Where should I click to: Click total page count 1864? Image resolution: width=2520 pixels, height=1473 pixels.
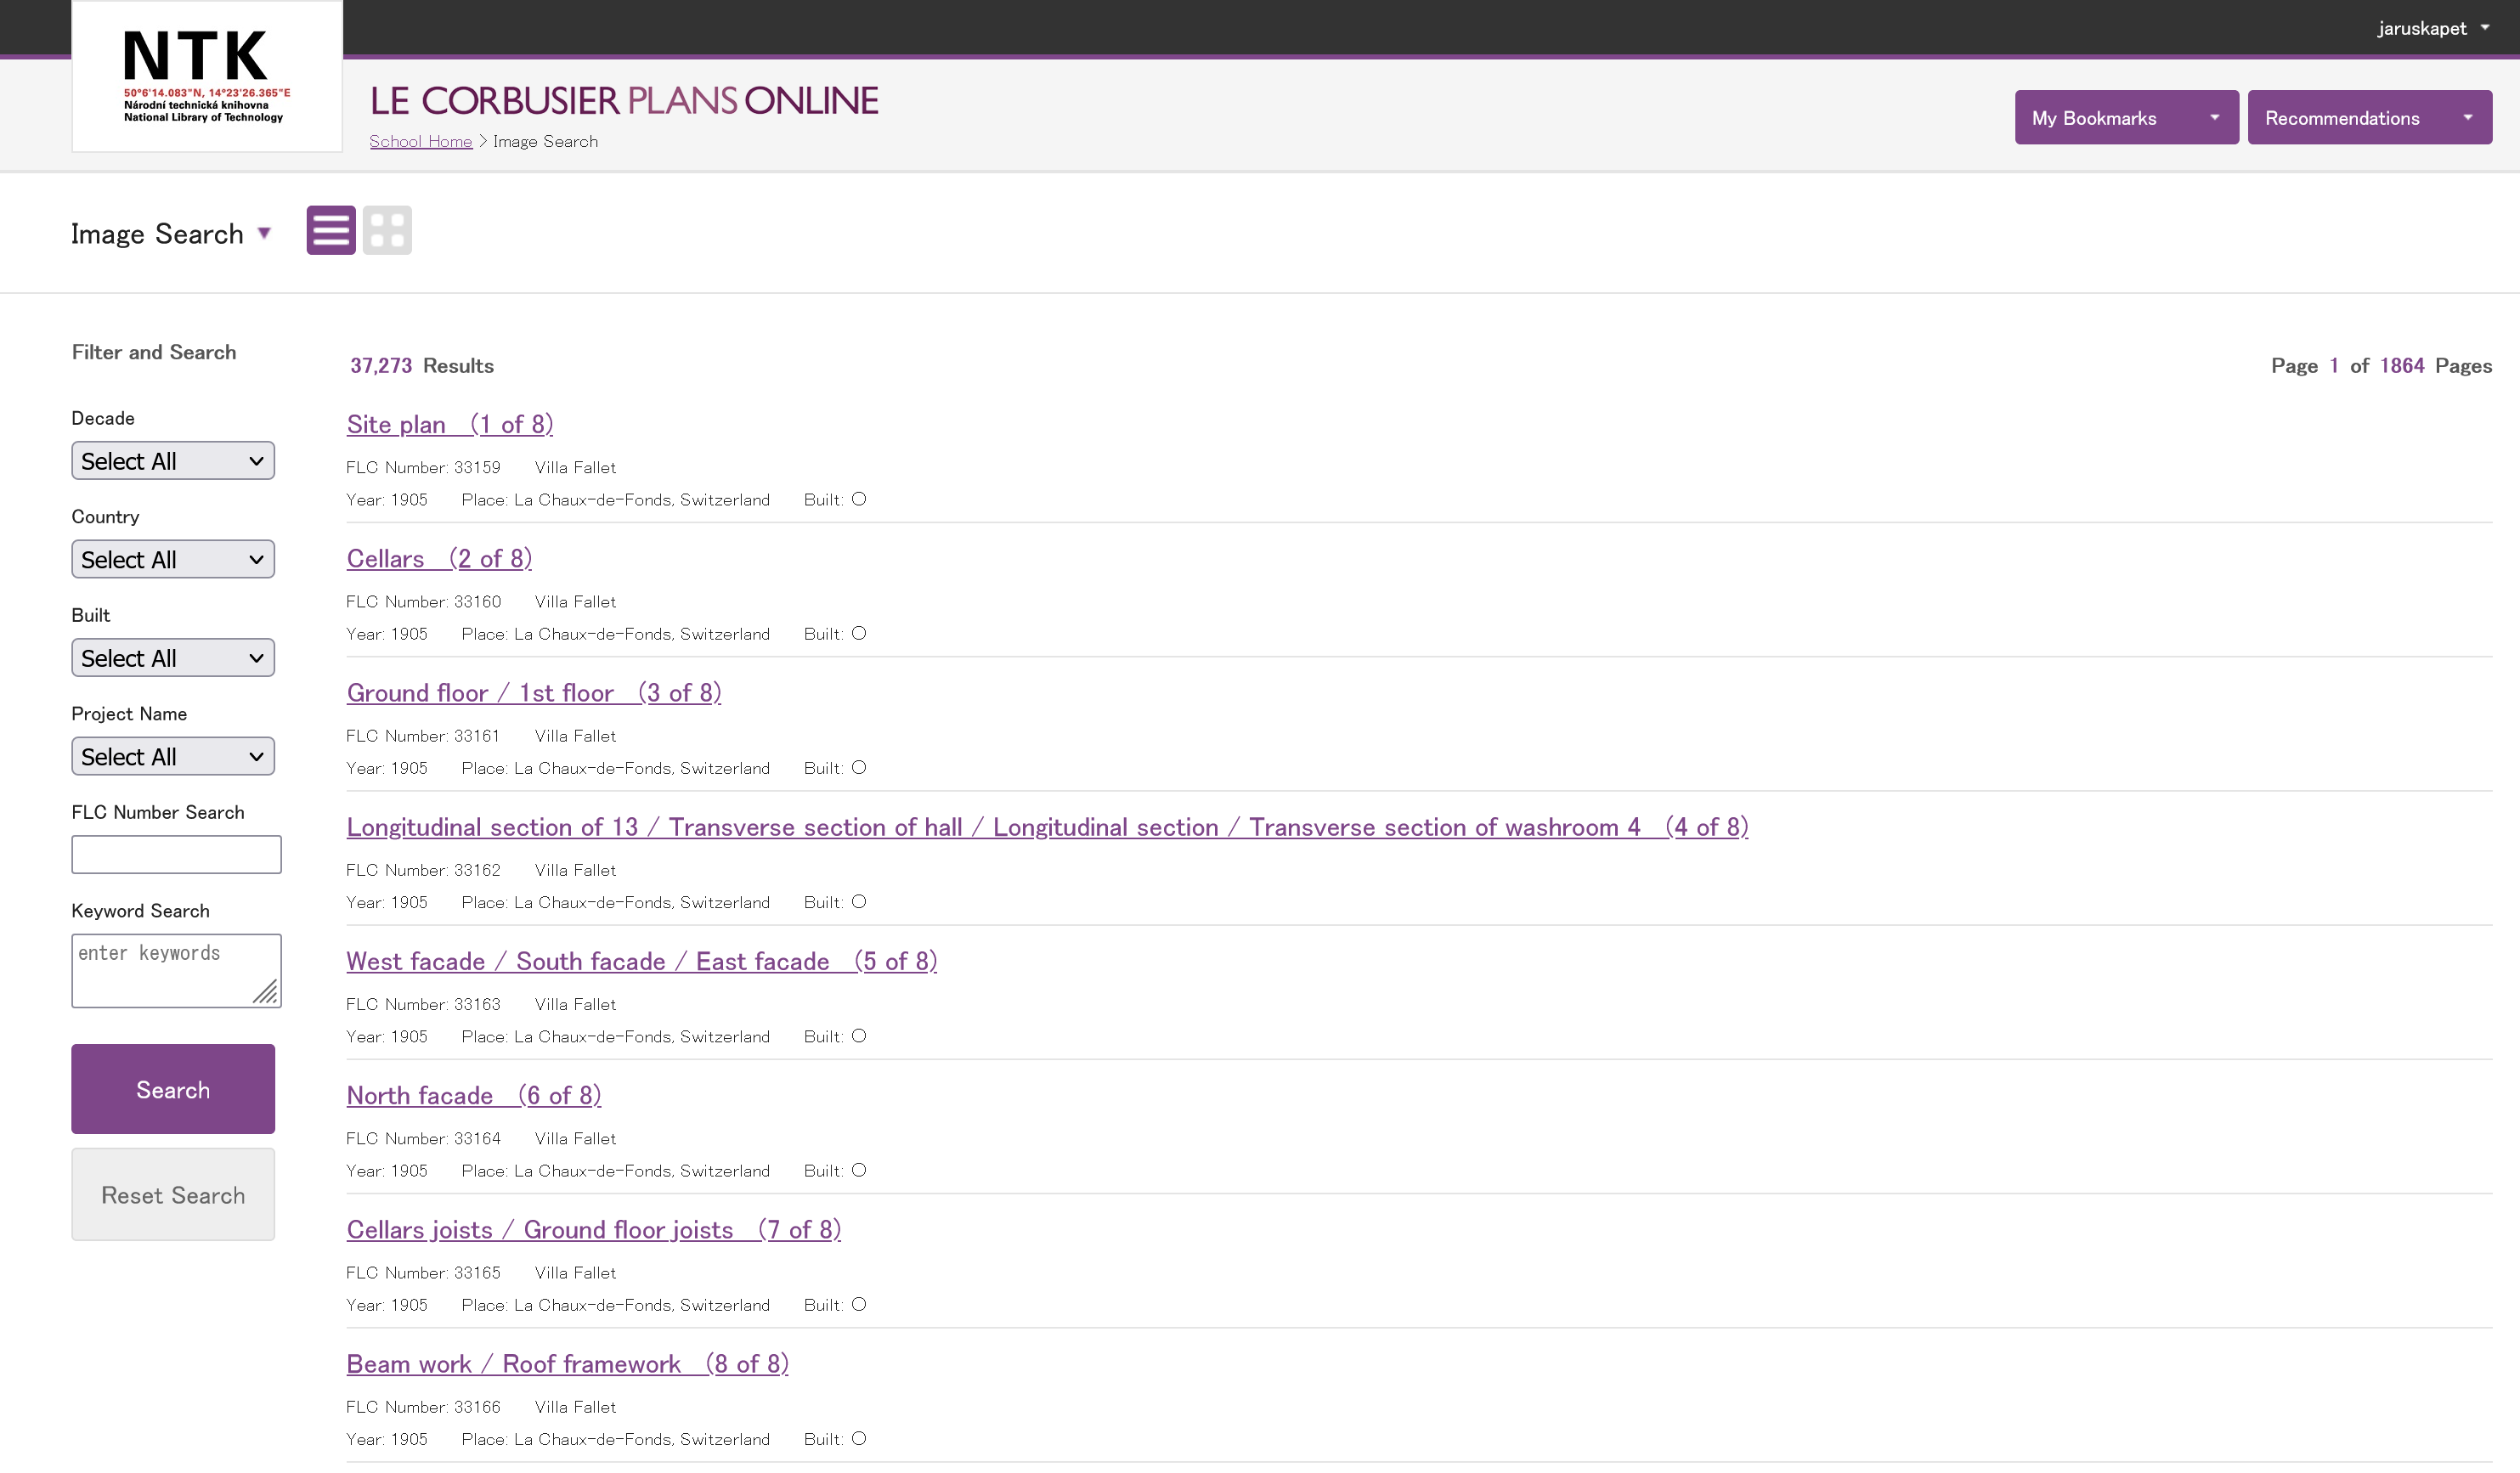pyautogui.click(x=2402, y=366)
